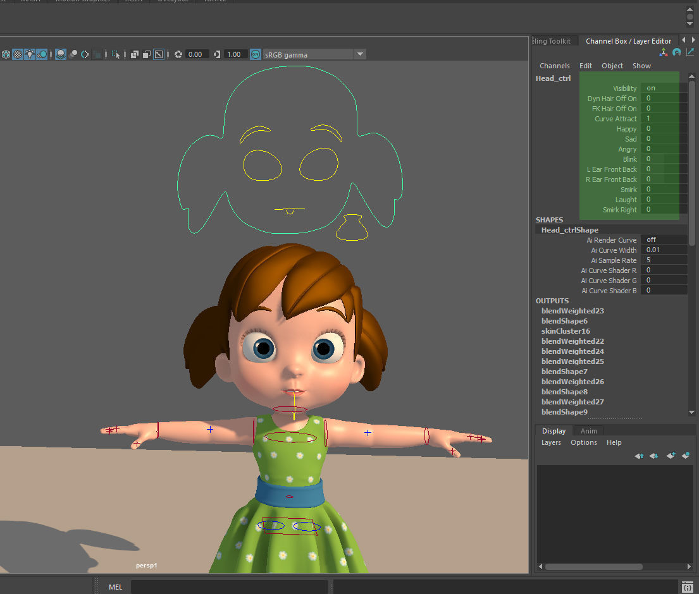
Task: Click move layer down icon
Action: (x=654, y=456)
